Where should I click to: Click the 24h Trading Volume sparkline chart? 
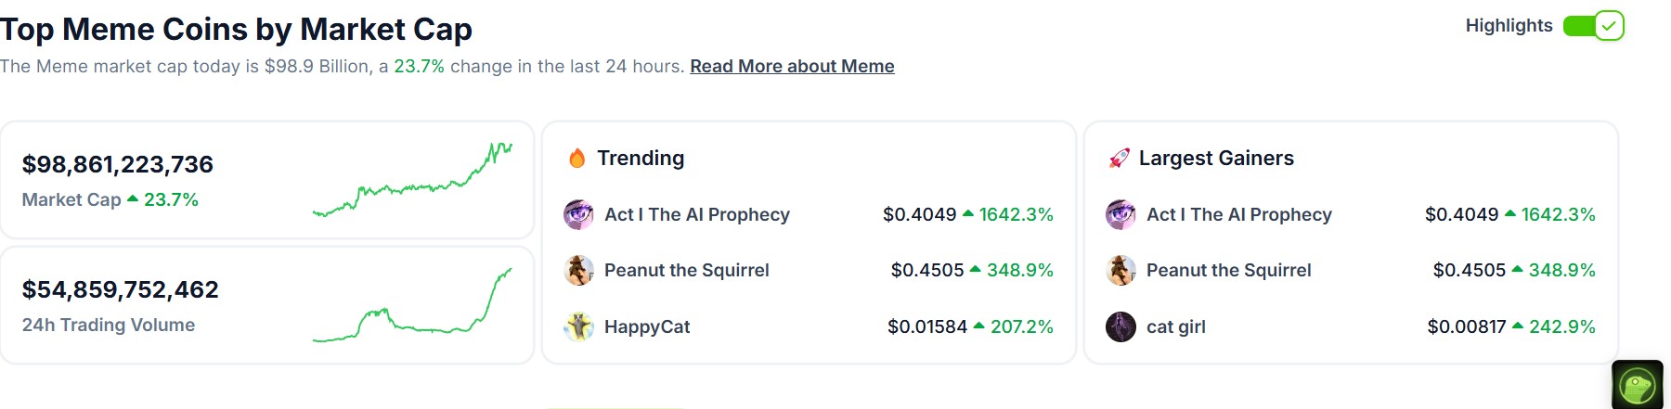pos(412,305)
